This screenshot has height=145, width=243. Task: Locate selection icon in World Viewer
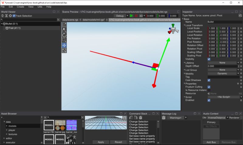pos(10,16)
